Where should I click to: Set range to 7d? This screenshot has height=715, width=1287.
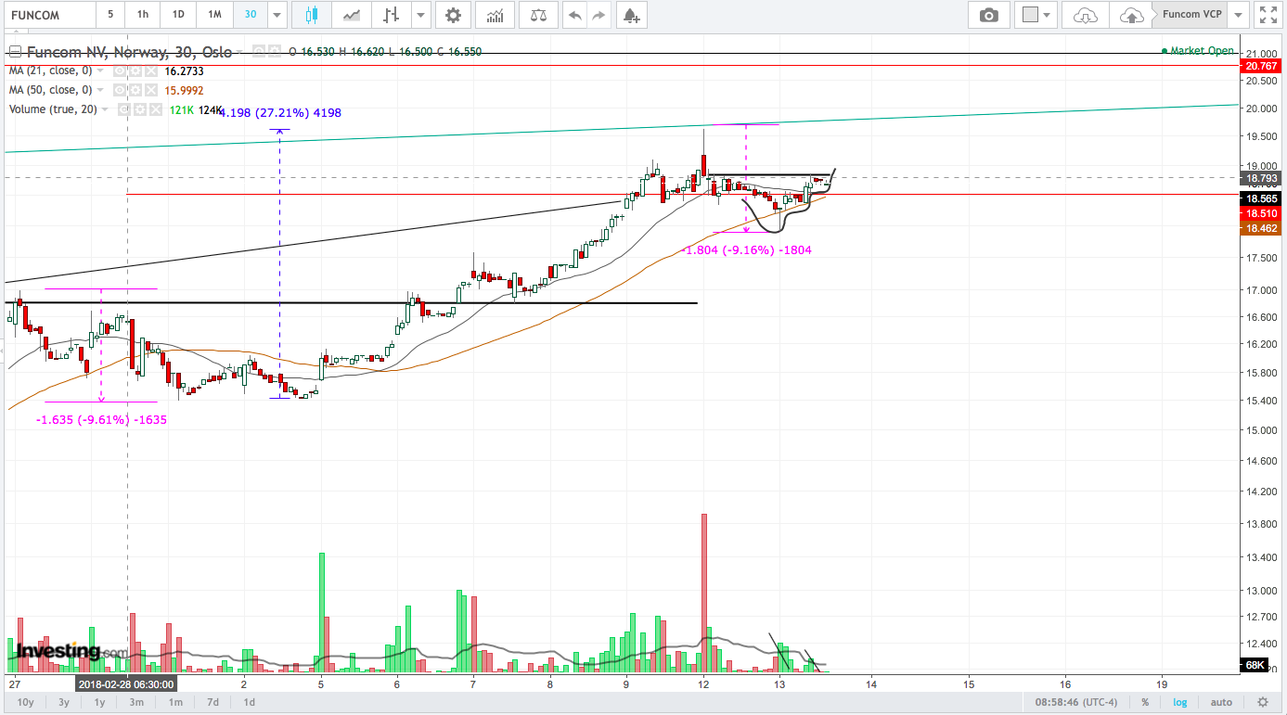click(x=212, y=702)
